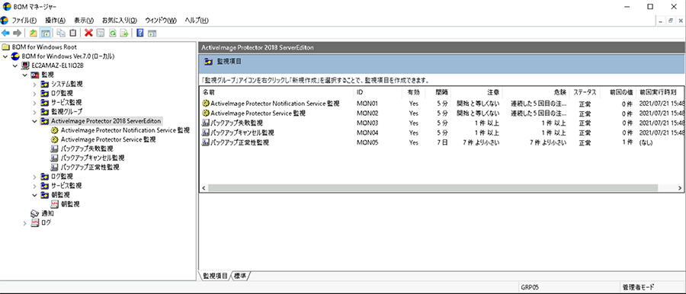This screenshot has height=294, width=686.
Task: Click MON05 row chart icon in list
Action: (x=206, y=142)
